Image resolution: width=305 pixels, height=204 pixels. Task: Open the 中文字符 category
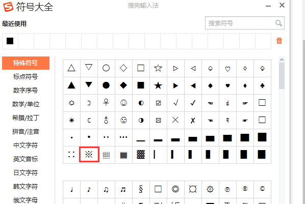click(x=26, y=145)
